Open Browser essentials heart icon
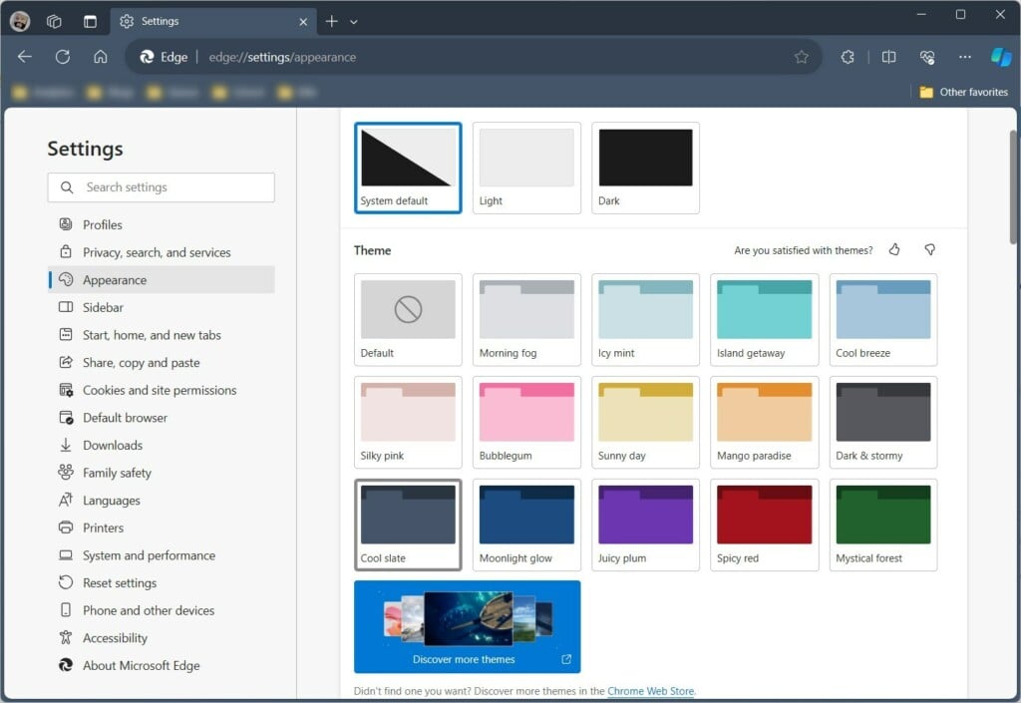1021x703 pixels. click(x=927, y=57)
